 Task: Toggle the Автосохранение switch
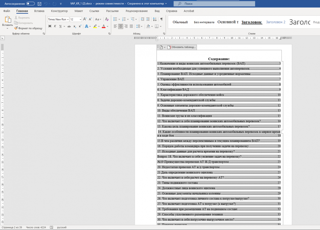[30, 4]
